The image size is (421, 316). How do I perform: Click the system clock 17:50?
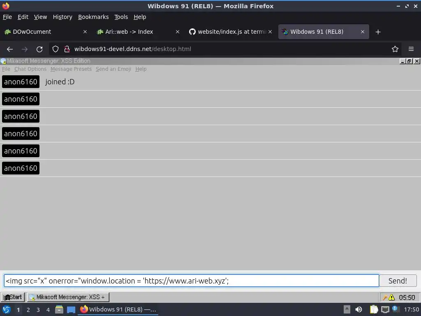tap(411, 309)
